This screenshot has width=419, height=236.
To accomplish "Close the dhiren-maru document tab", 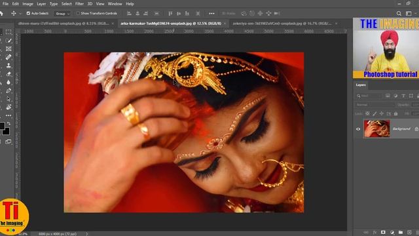I will click(113, 24).
